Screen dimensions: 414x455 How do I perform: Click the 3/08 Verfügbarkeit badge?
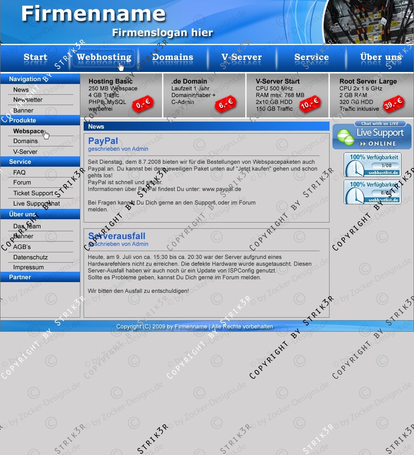(x=373, y=165)
